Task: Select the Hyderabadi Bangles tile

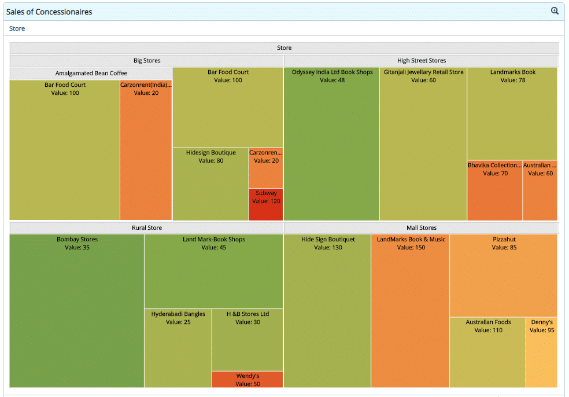Action: tap(178, 348)
